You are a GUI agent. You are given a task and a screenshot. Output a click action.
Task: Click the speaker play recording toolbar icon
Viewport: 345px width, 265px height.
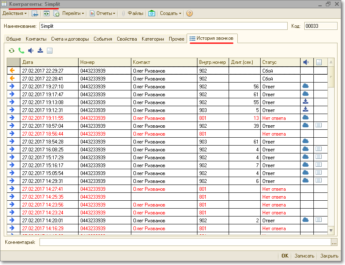coord(31,51)
